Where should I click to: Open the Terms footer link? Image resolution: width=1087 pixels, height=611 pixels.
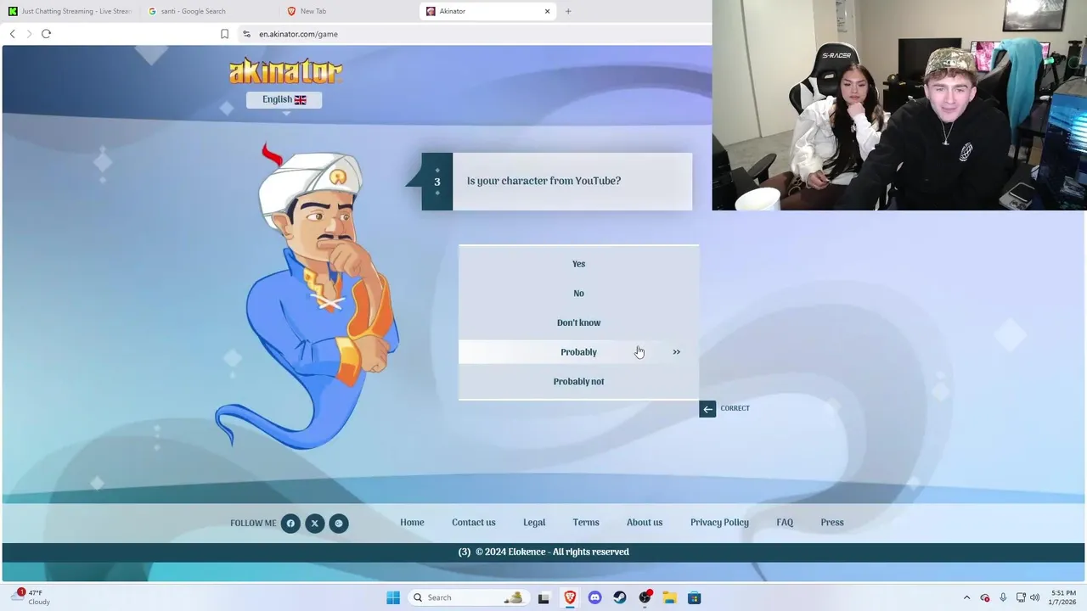pyautogui.click(x=586, y=523)
